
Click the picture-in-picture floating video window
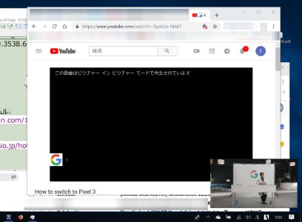(x=254, y=183)
